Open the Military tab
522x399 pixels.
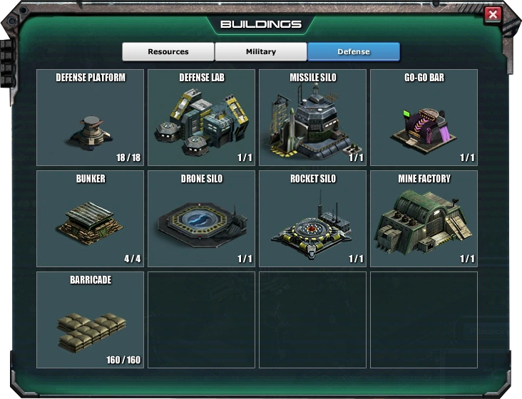tap(261, 51)
